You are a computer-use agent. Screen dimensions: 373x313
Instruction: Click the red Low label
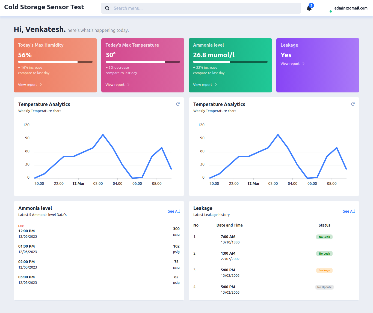point(21,226)
